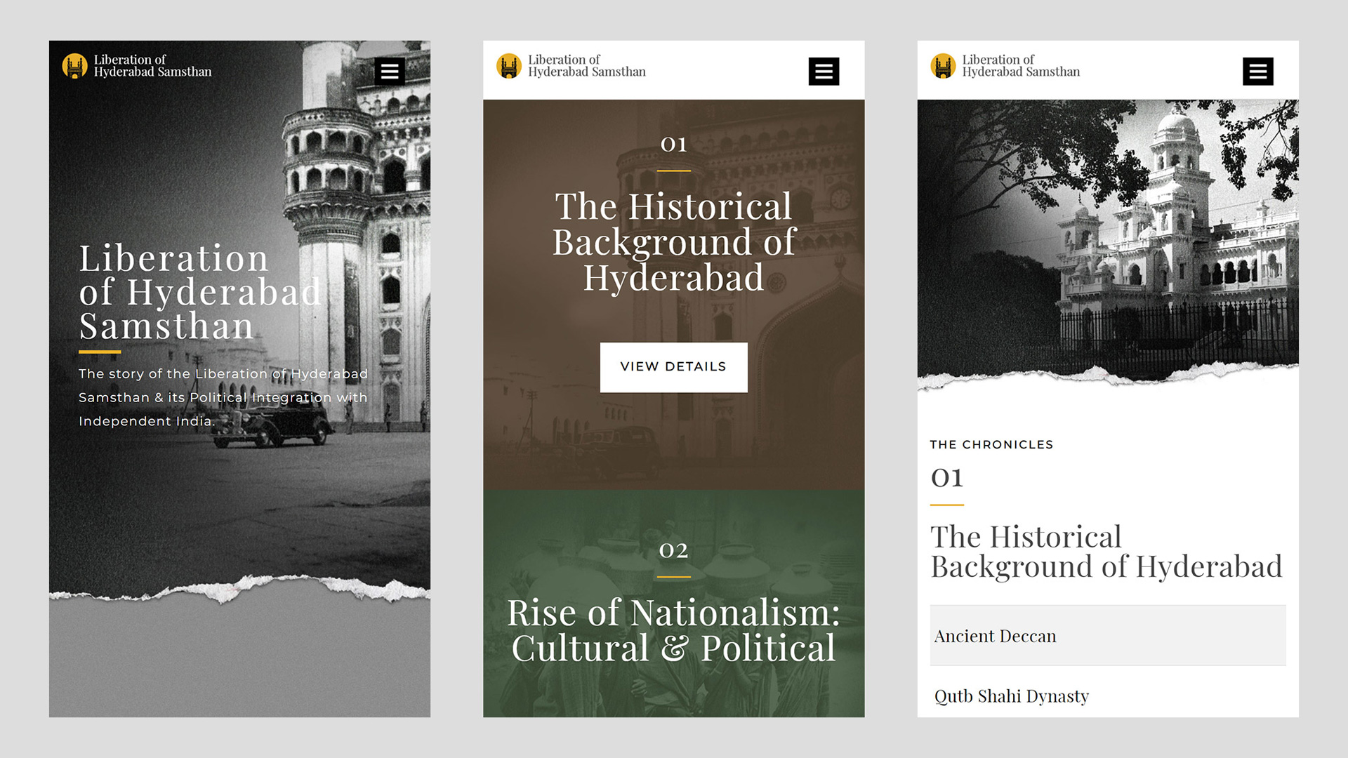This screenshot has height=758, width=1348.
Task: Click Charminar logo icon on left screen
Action: (74, 66)
